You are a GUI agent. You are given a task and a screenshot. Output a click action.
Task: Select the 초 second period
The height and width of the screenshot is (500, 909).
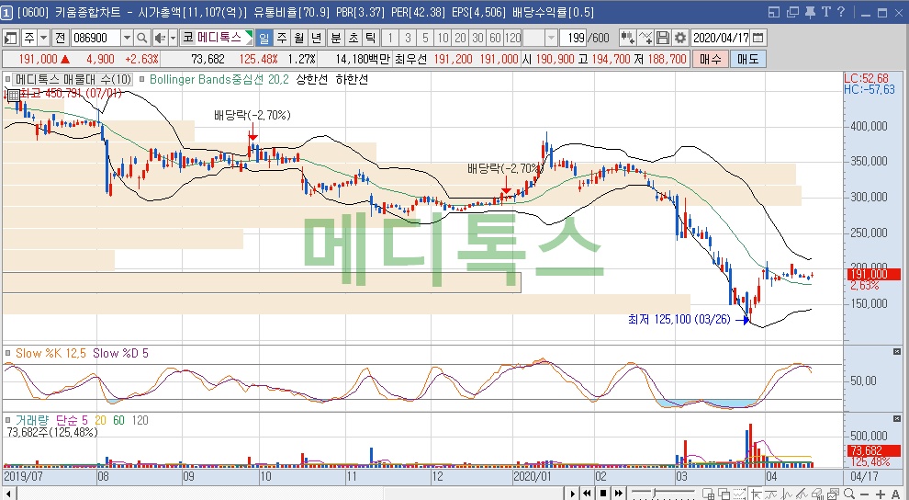[353, 39]
